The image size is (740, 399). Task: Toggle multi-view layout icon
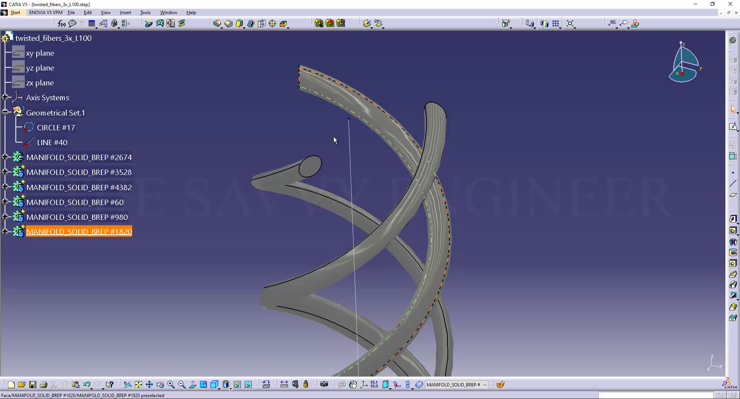(203, 384)
